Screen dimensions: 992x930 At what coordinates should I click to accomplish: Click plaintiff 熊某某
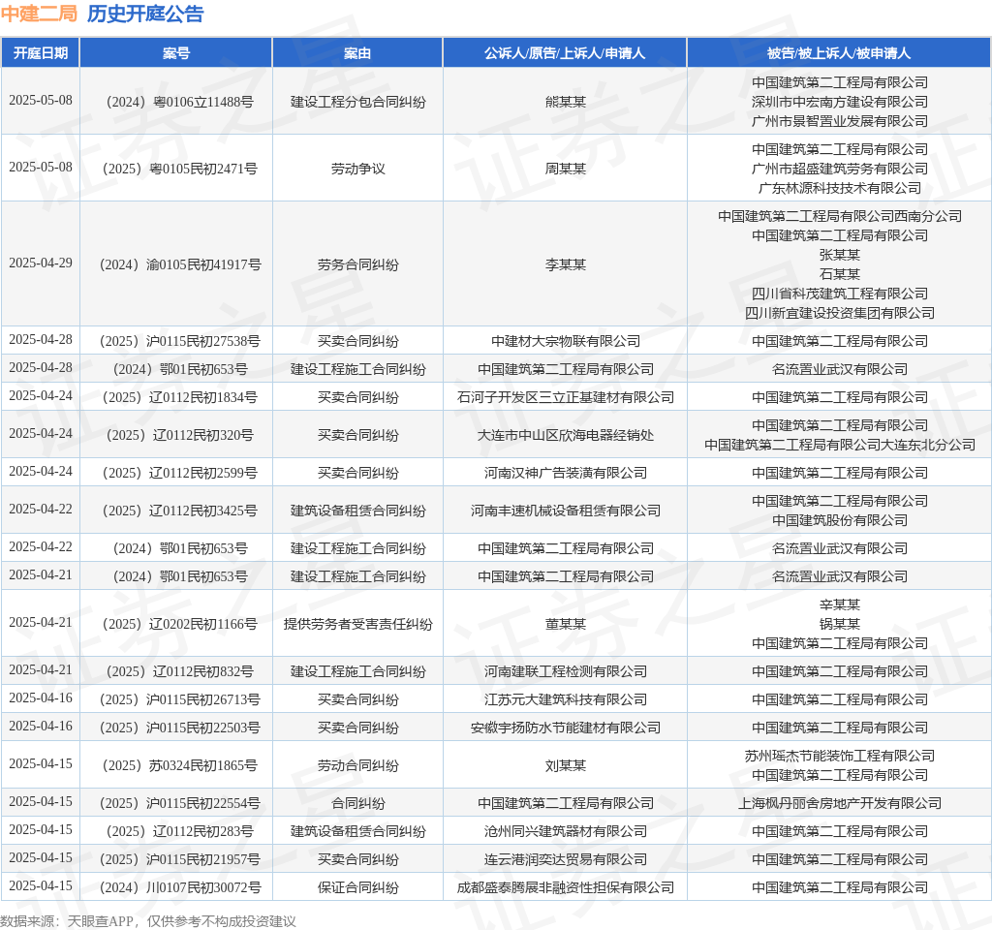(566, 102)
